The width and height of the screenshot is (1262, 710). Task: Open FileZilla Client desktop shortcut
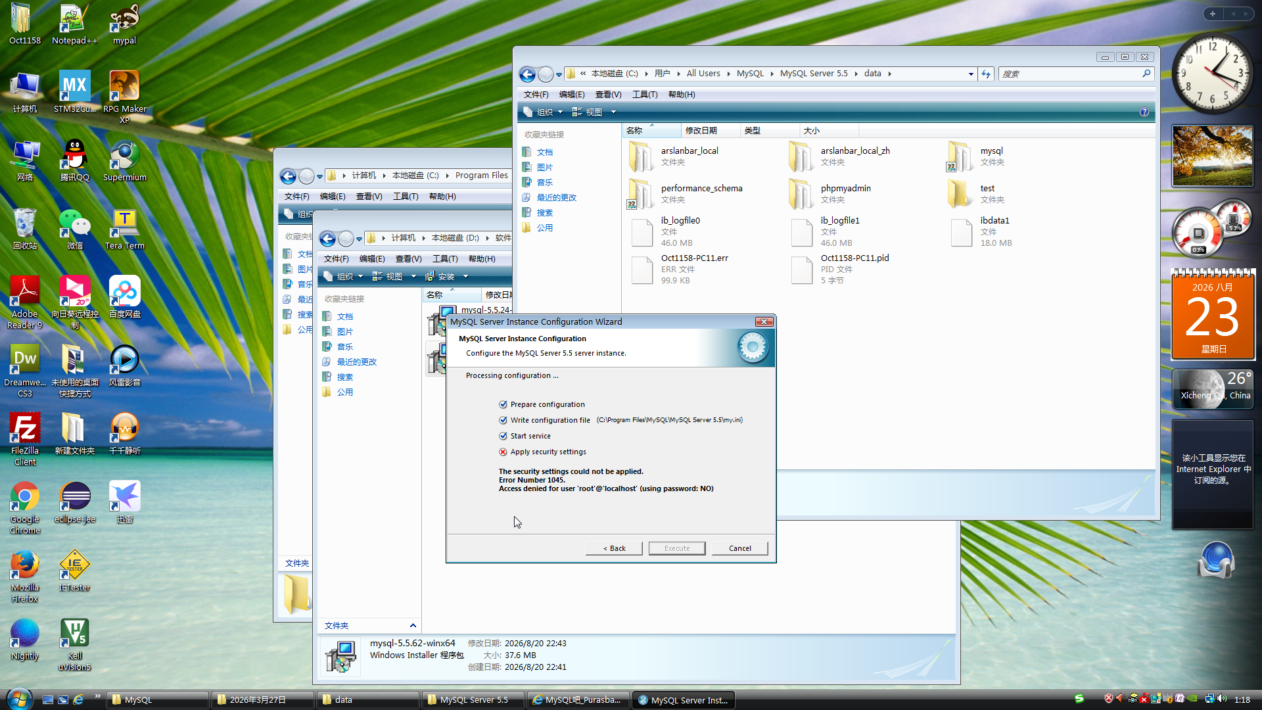(x=25, y=439)
